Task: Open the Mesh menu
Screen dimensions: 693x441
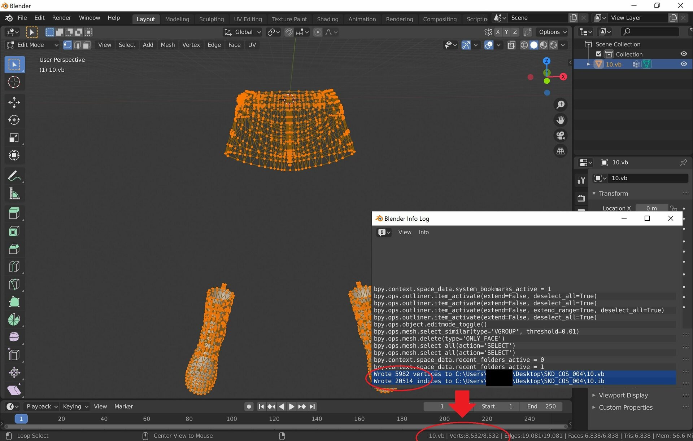Action: pyautogui.click(x=167, y=45)
